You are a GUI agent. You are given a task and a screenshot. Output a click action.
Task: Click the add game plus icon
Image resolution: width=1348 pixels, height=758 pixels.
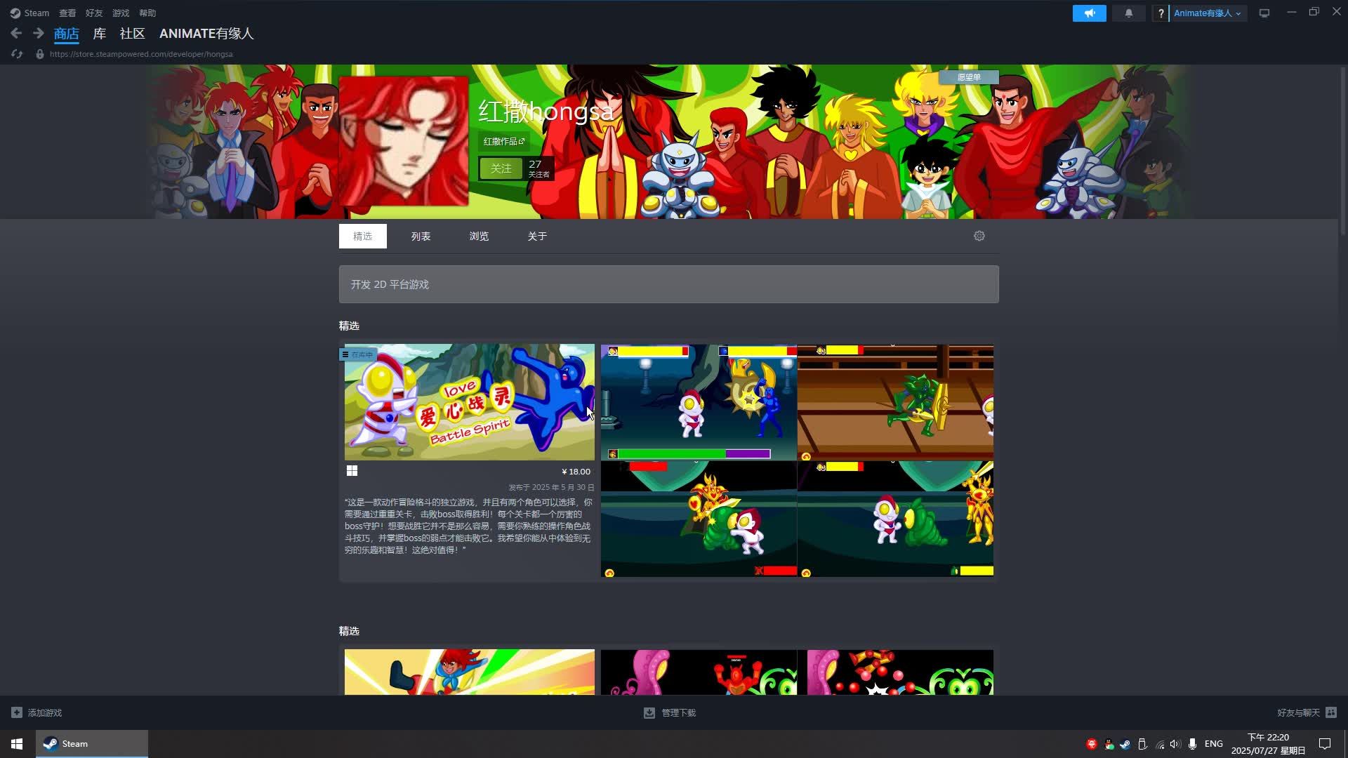coord(17,712)
